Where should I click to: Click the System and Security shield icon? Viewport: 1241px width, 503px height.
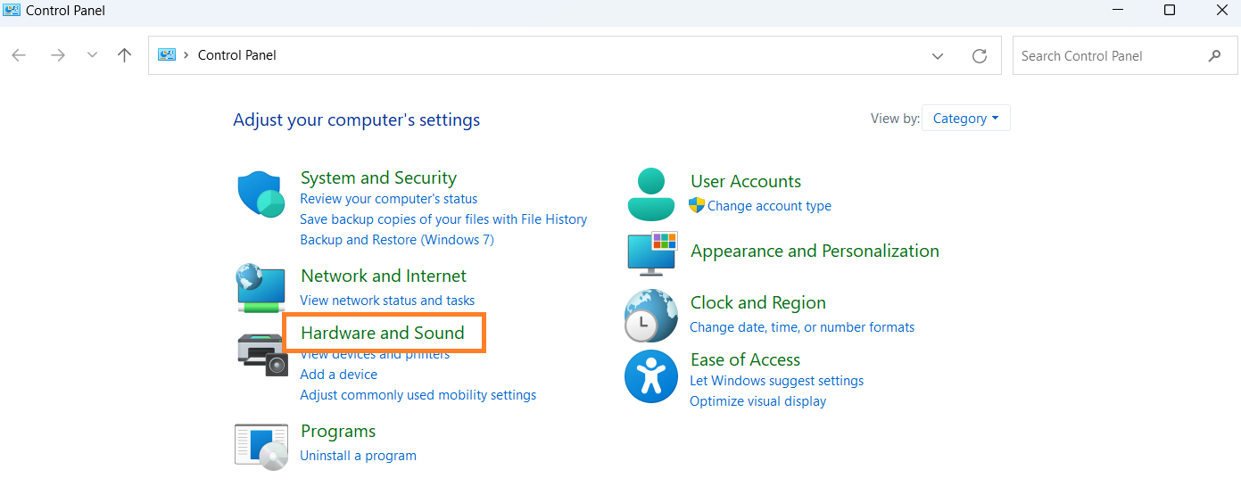click(261, 194)
